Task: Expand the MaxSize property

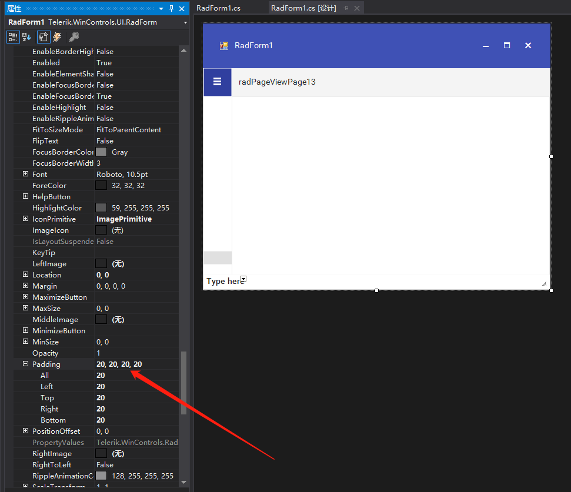Action: click(x=25, y=308)
